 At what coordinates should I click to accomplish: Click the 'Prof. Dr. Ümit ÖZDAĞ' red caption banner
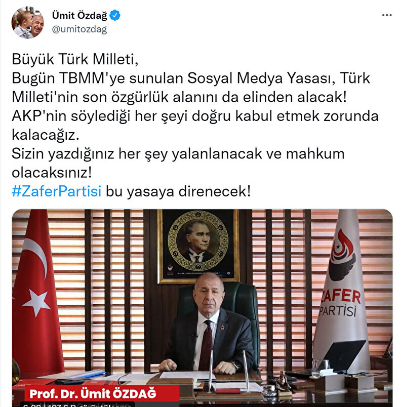click(102, 393)
